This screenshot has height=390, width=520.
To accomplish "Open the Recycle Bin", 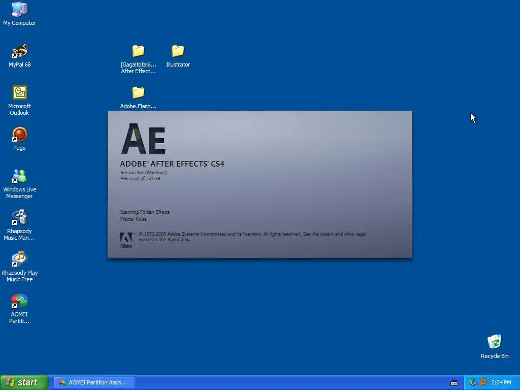I will click(495, 346).
